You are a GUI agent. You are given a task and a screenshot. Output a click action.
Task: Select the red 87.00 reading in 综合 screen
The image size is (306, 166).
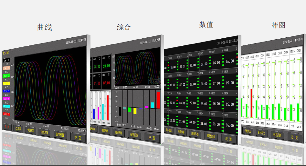(107, 83)
